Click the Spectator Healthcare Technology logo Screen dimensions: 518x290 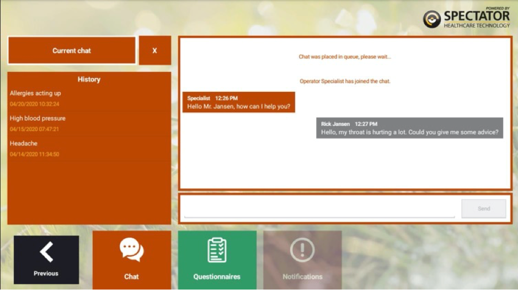coord(467,18)
